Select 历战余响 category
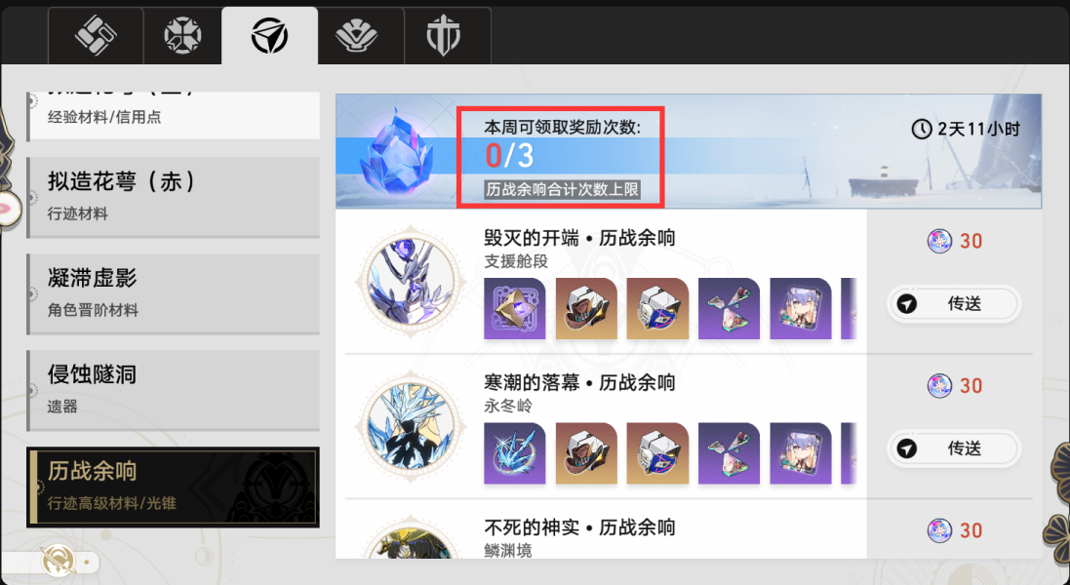The height and width of the screenshot is (585, 1070). 174,487
